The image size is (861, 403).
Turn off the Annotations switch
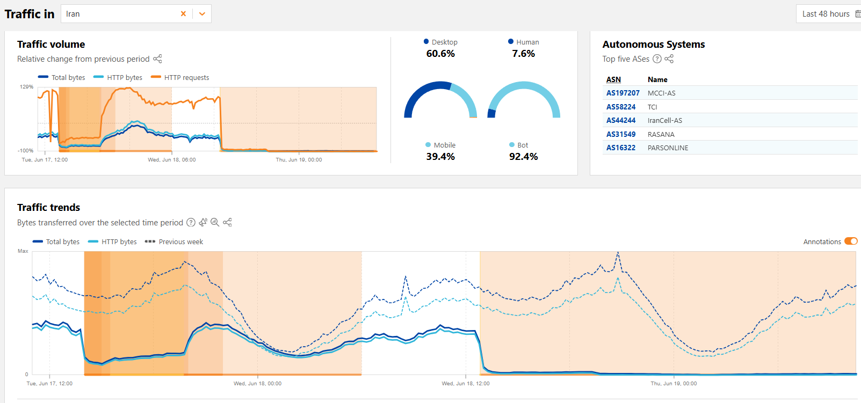pyautogui.click(x=851, y=241)
